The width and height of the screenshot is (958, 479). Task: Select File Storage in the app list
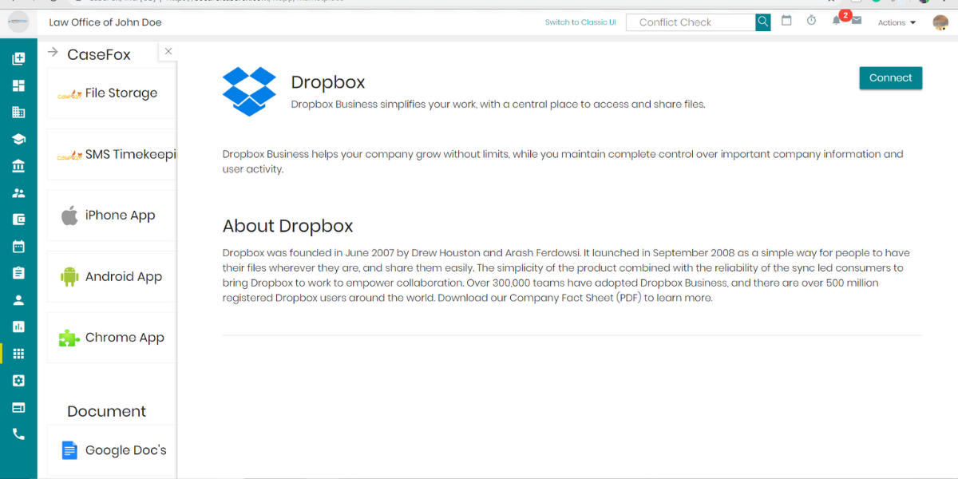click(112, 93)
